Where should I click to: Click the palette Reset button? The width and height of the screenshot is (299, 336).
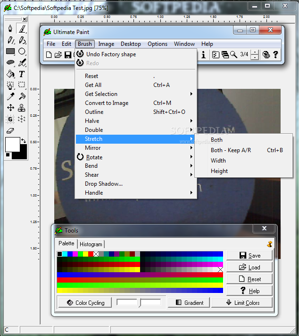(x=249, y=279)
